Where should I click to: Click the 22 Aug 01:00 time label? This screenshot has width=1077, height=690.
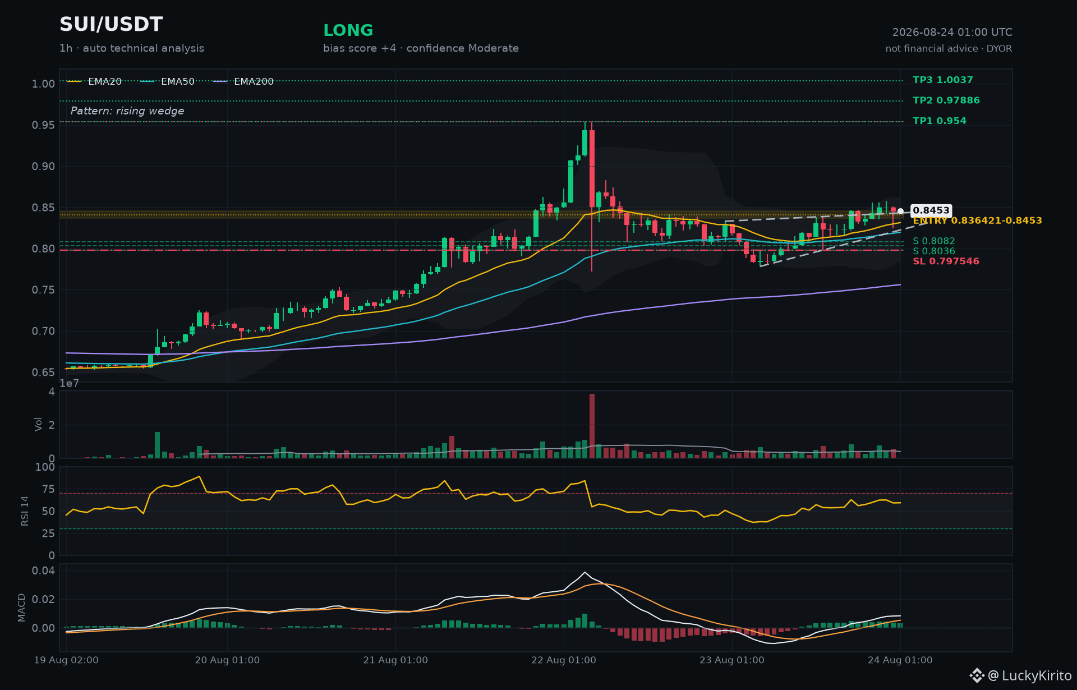[564, 660]
